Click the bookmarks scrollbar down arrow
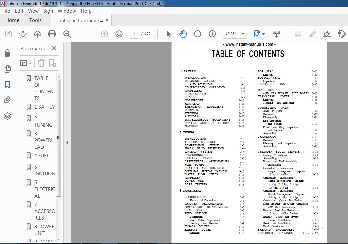This screenshot has width=348, height=244. [58, 239]
